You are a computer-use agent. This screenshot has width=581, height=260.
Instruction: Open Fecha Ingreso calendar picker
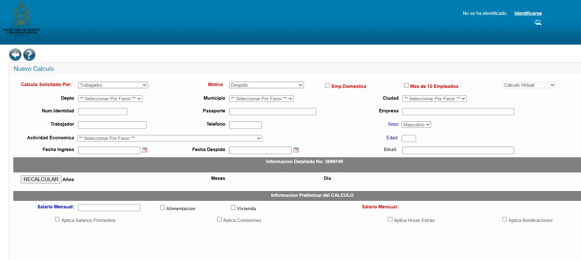(145, 150)
